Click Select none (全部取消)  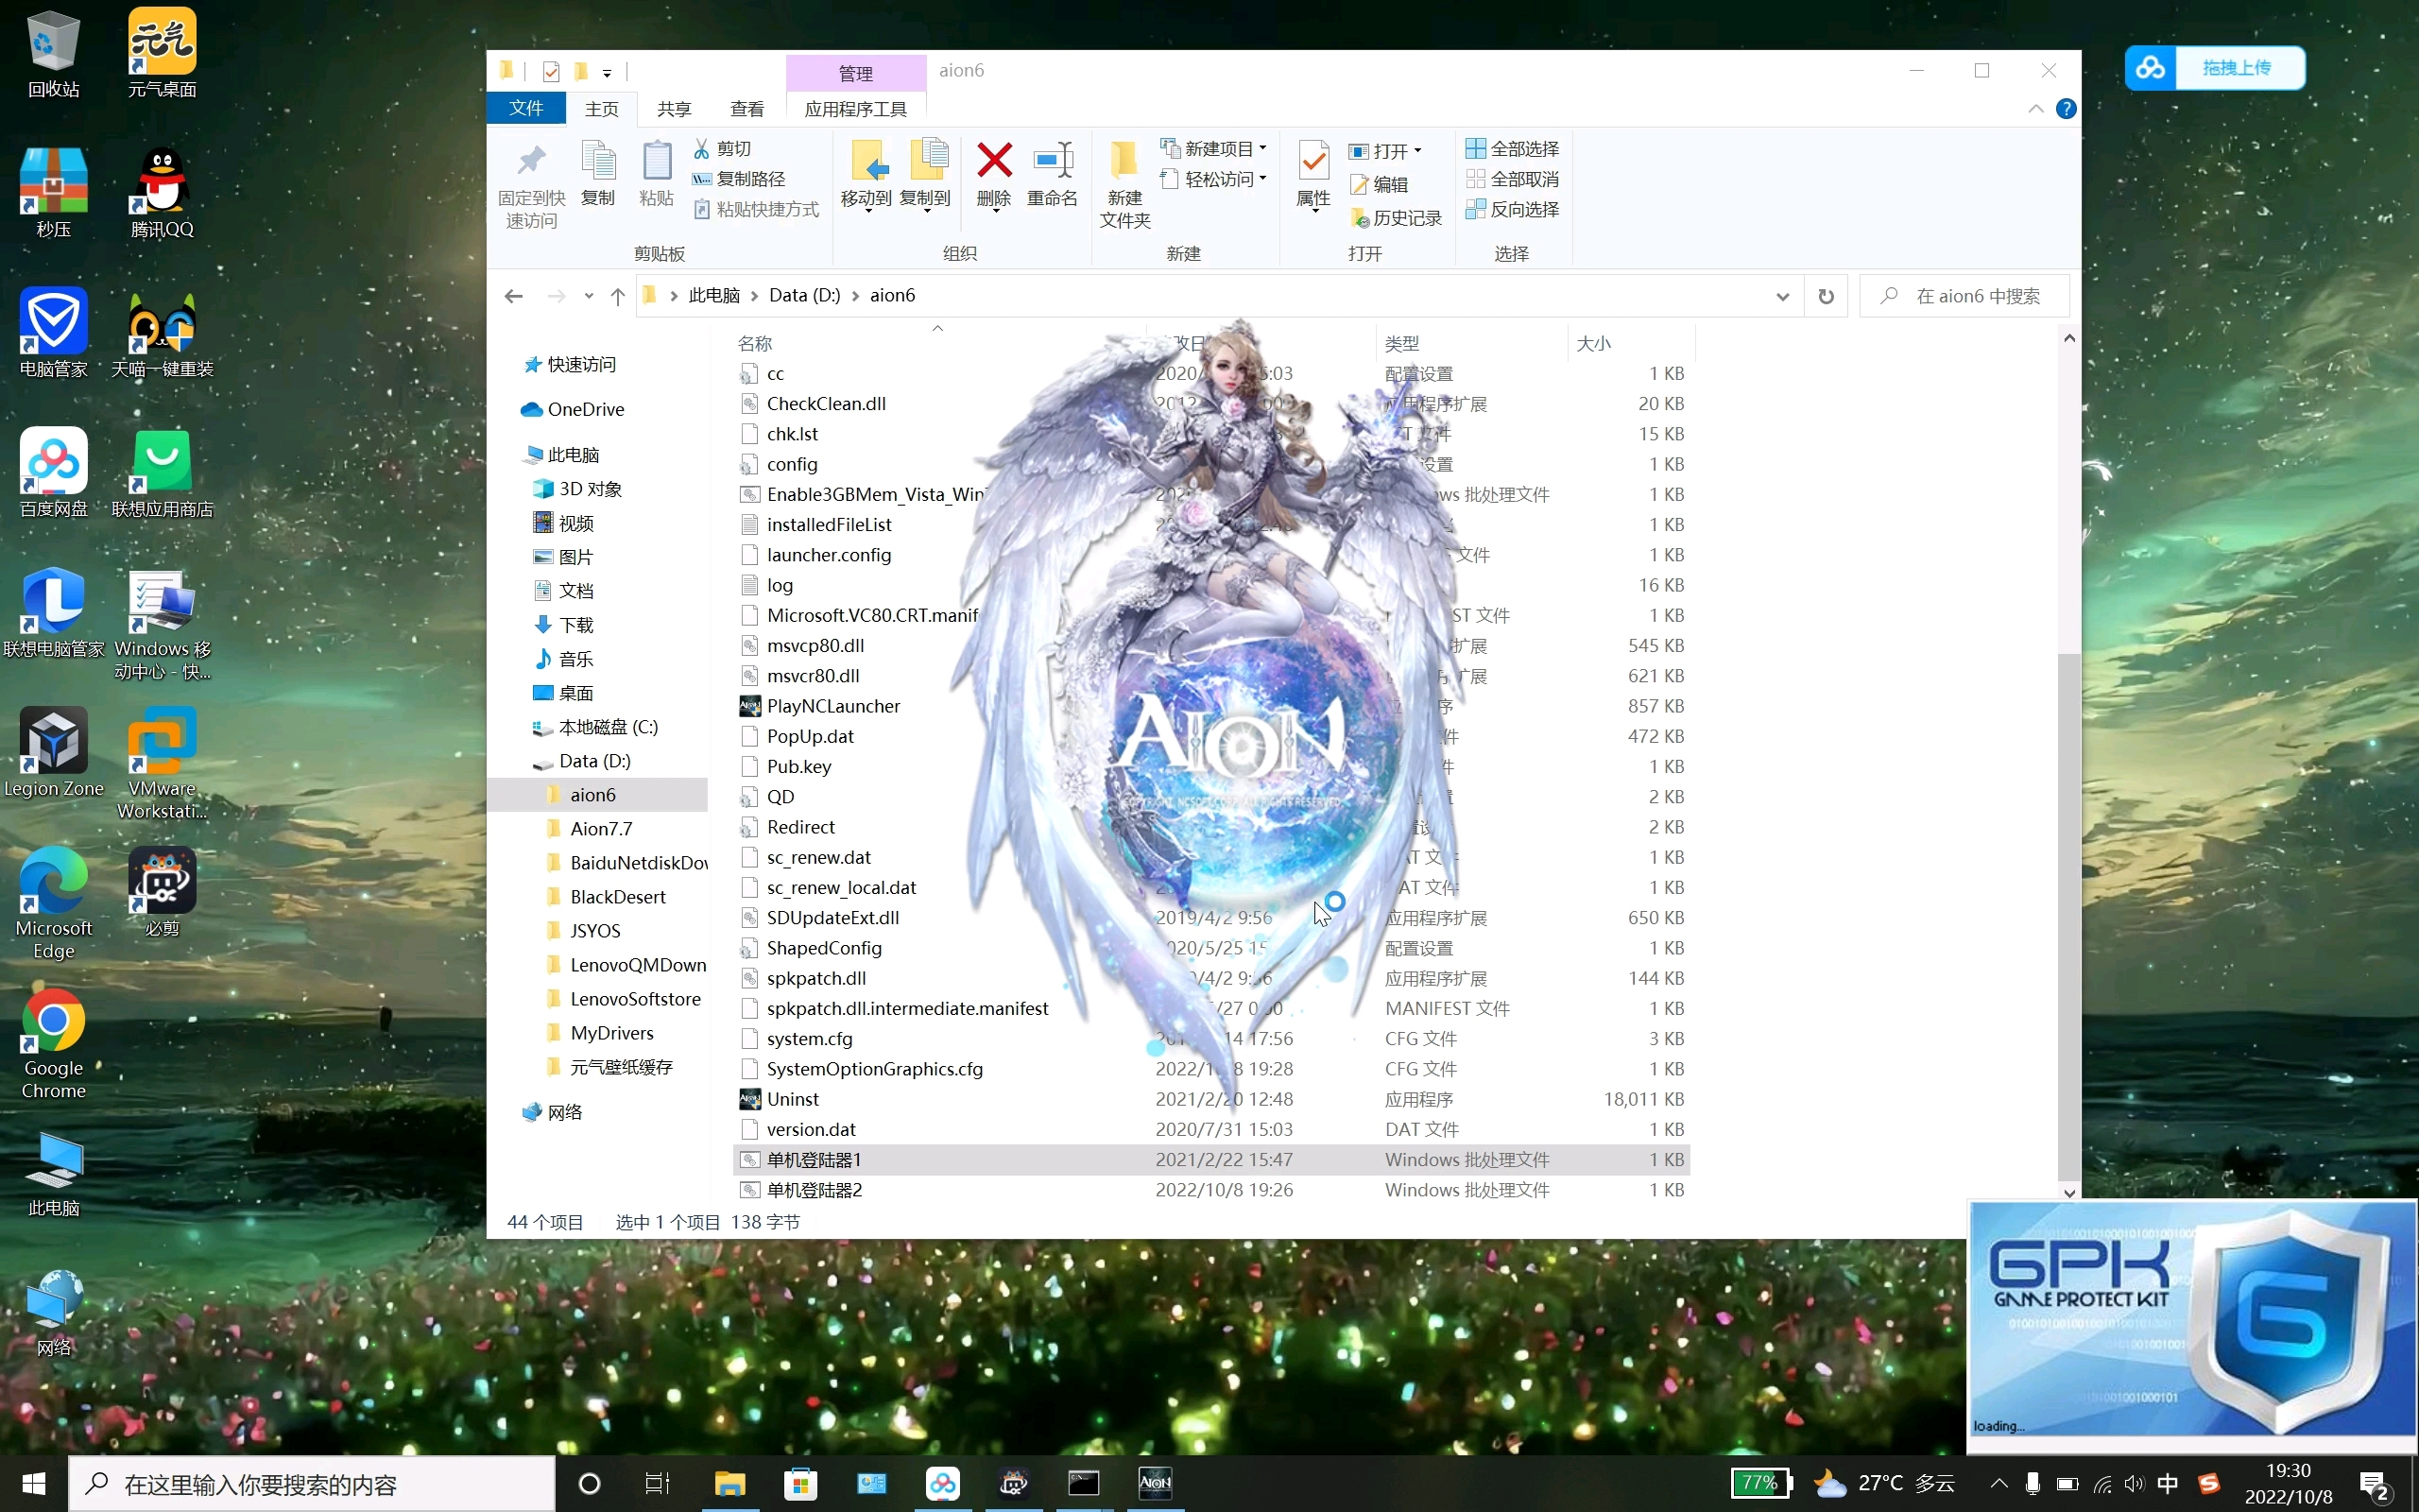1511,179
